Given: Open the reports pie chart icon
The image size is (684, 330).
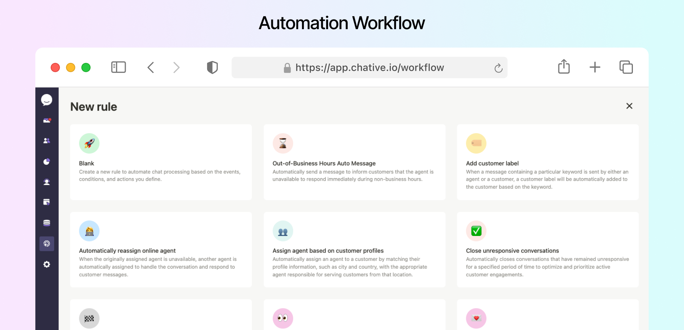Looking at the screenshot, I should (46, 162).
